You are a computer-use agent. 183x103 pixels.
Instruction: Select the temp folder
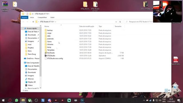click(49, 47)
